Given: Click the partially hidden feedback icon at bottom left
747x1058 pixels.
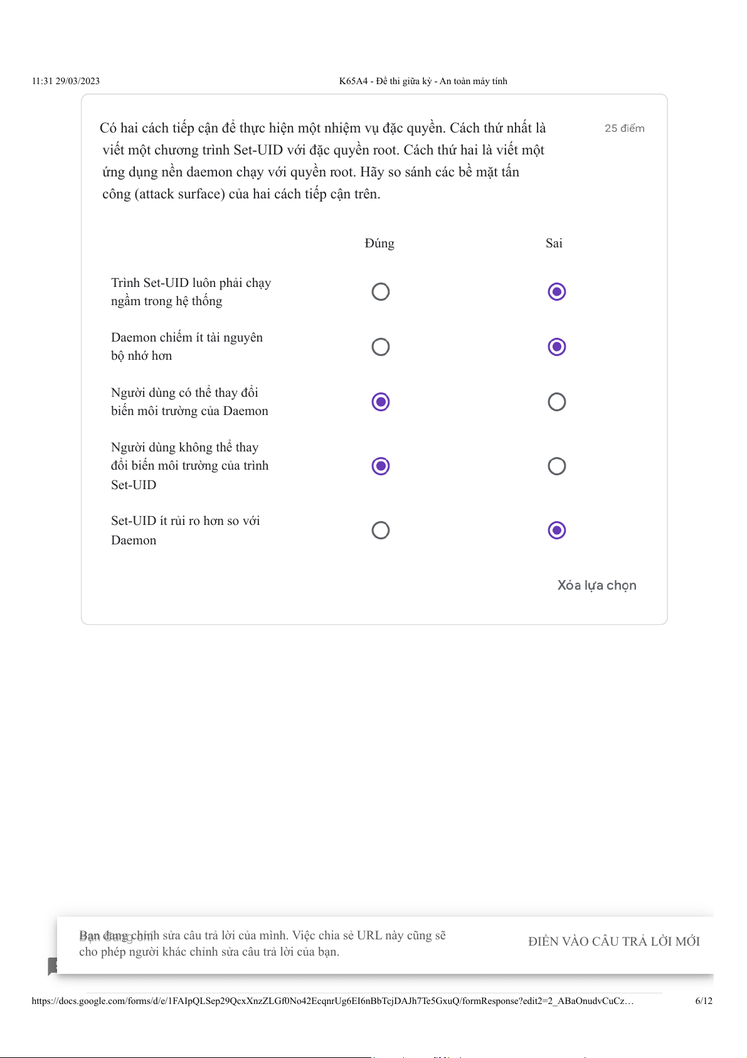Looking at the screenshot, I should coord(53,966).
